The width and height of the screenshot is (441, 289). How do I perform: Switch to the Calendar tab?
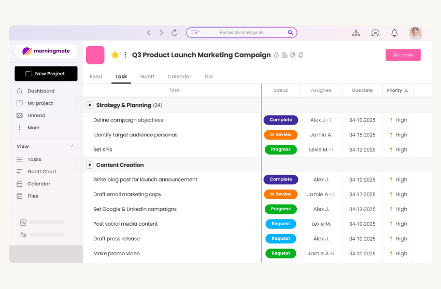(x=179, y=77)
